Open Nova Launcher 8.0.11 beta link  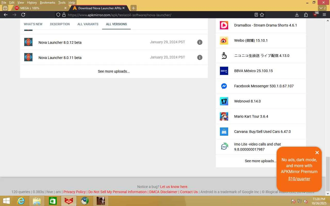[x=60, y=58]
